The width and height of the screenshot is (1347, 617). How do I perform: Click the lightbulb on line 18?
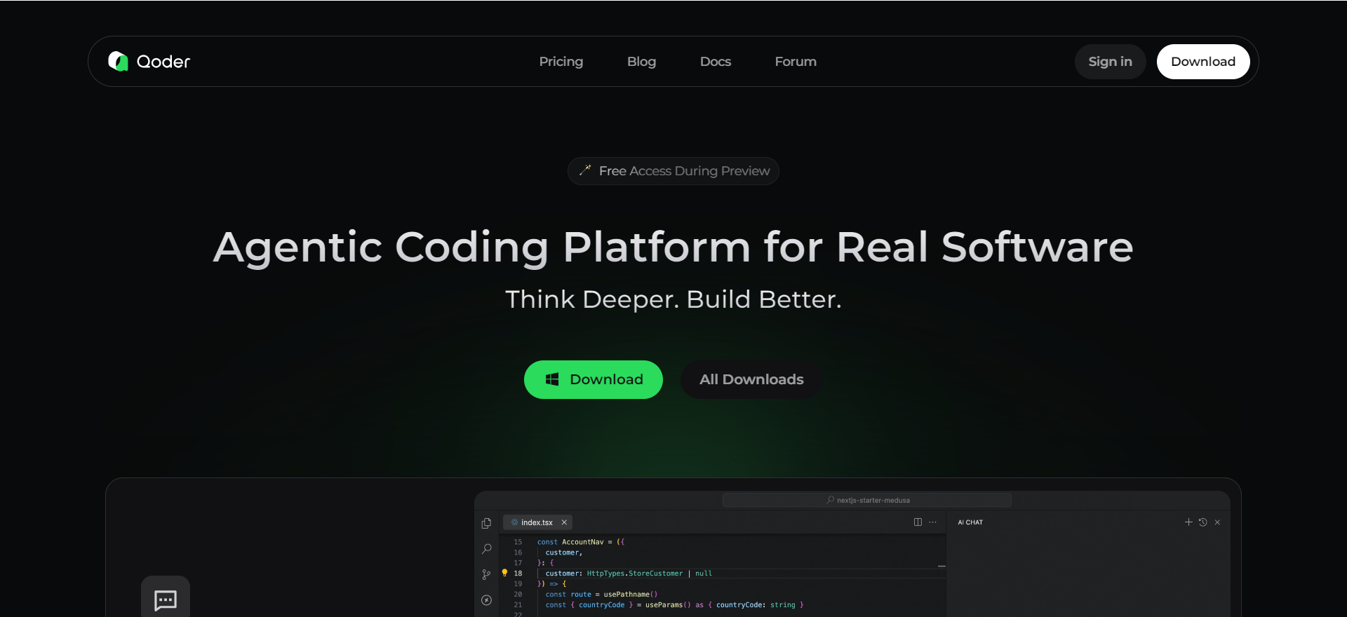504,573
